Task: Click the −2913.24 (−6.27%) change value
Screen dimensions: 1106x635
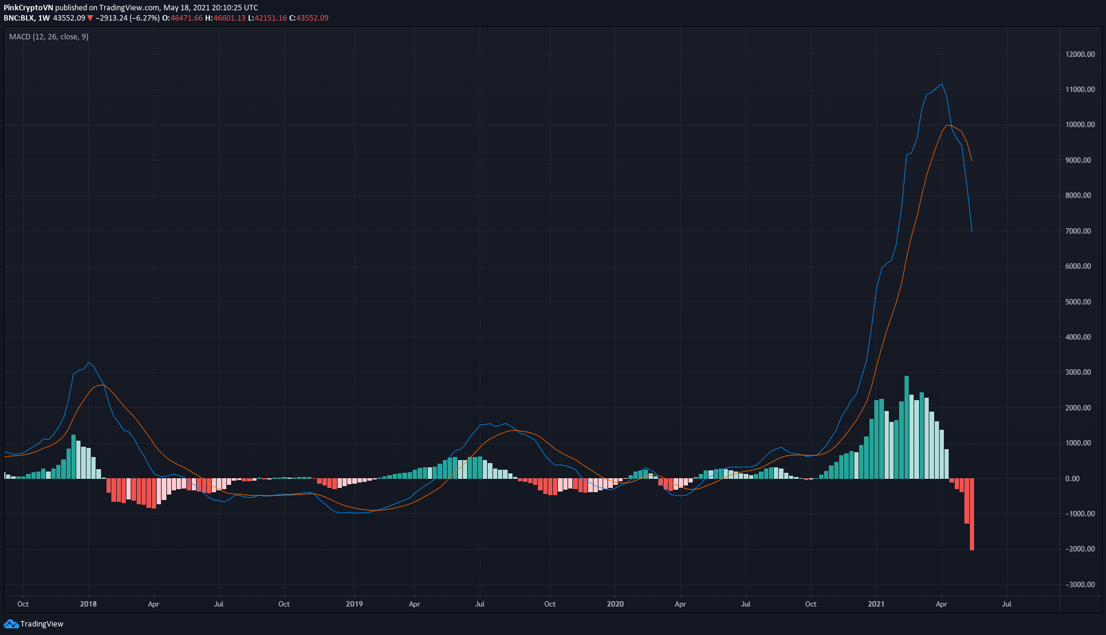Action: pos(128,18)
